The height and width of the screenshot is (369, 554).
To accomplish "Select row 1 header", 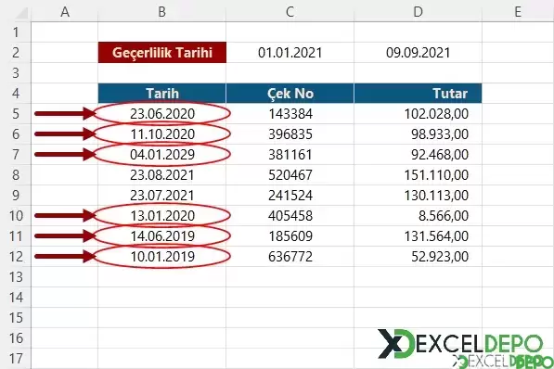I will (16, 32).
